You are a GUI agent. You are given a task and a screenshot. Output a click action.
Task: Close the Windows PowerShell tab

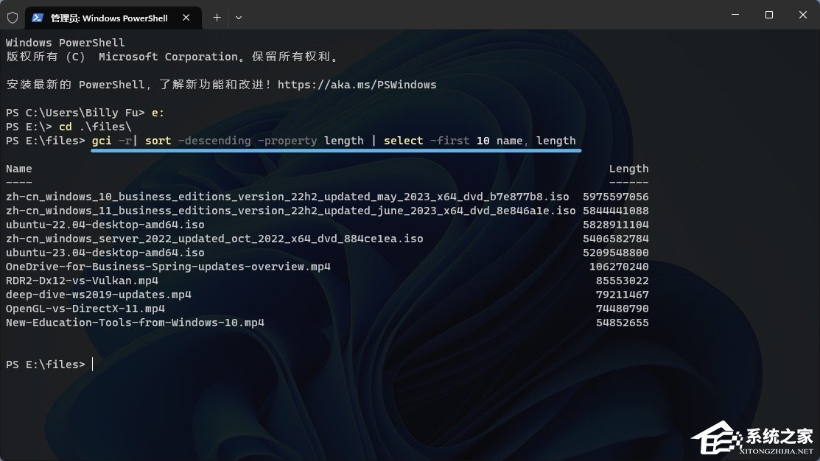186,18
